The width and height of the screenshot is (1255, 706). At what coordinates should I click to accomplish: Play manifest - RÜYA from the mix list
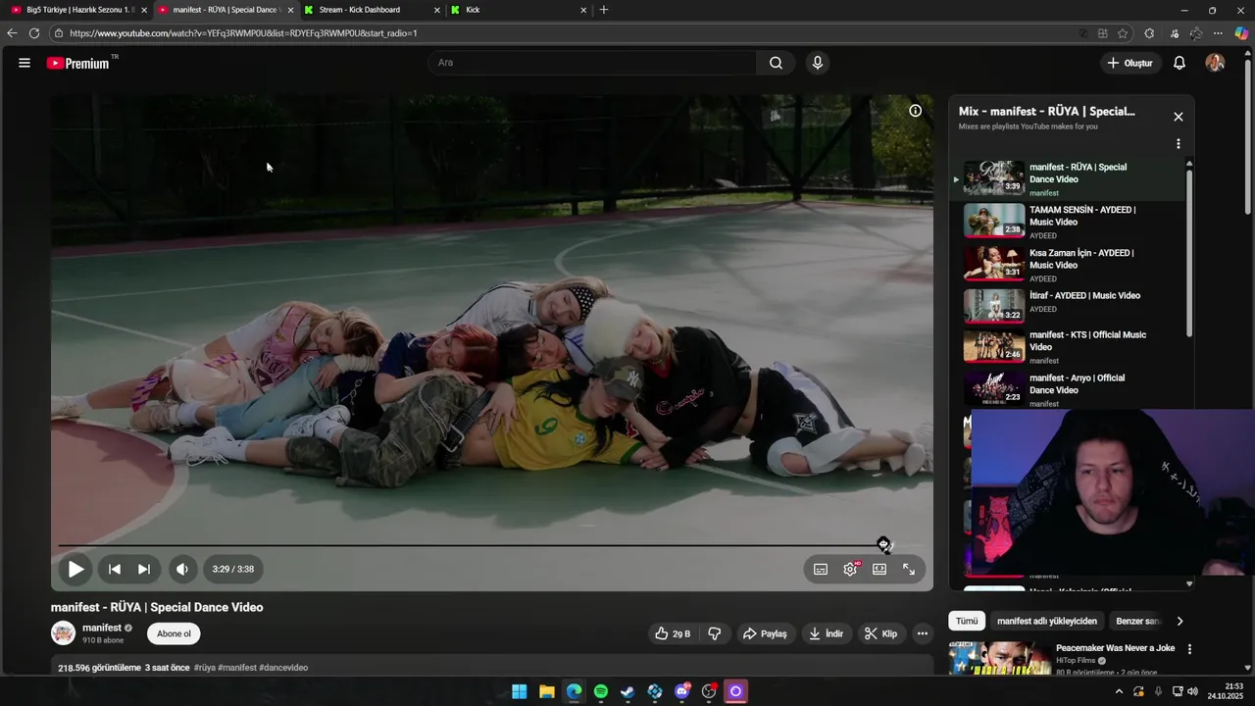1067,179
